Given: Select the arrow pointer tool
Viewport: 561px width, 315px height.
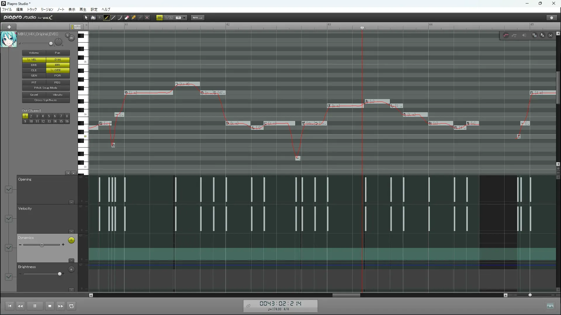Looking at the screenshot, I should click(86, 18).
